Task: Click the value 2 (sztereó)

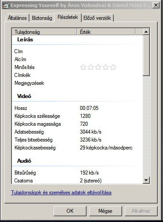Action: [x=91, y=181]
